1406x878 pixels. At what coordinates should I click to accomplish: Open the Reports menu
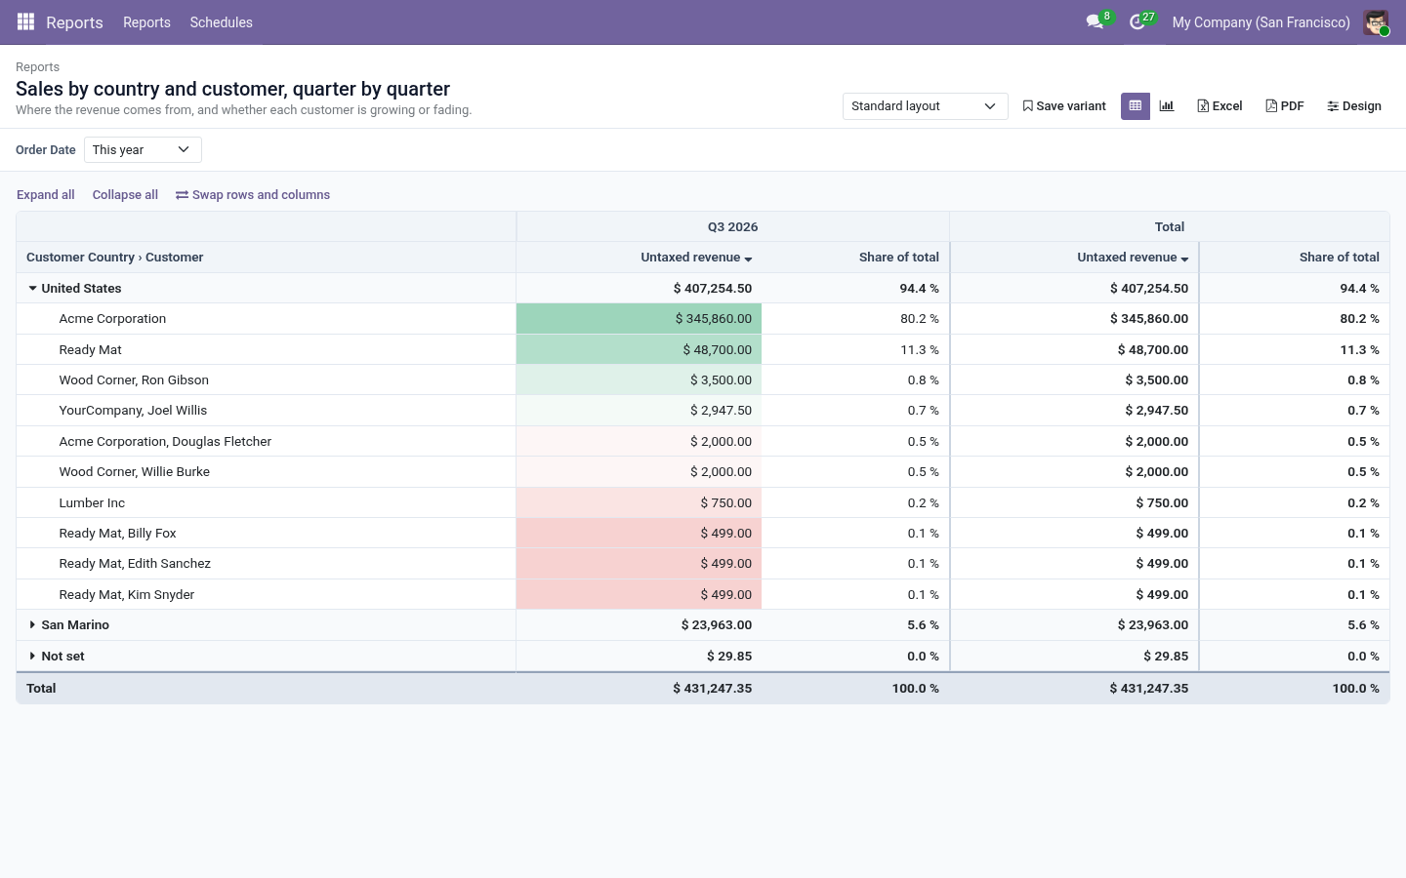[x=146, y=22]
